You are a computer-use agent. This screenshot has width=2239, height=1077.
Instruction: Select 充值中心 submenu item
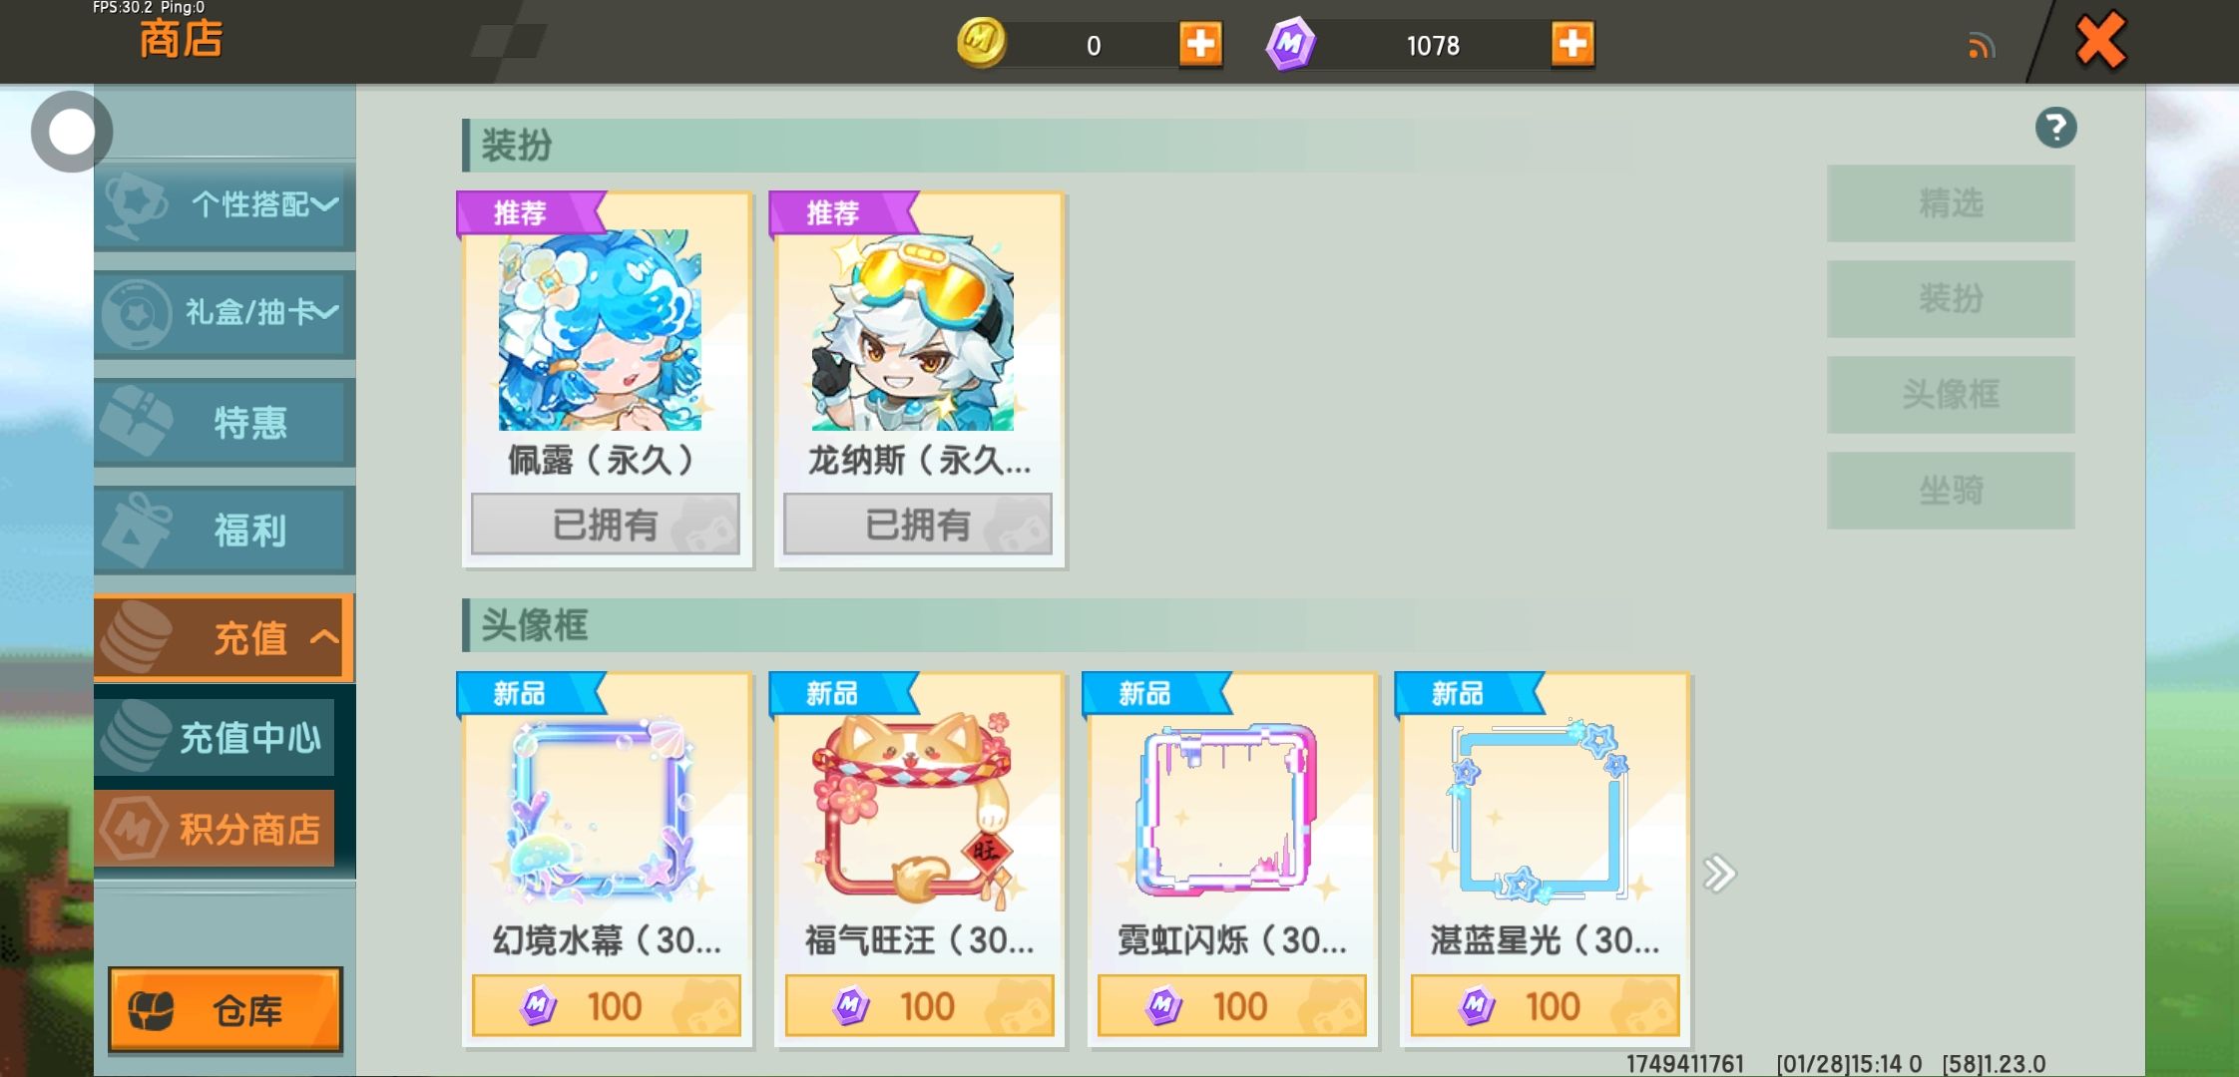click(215, 737)
